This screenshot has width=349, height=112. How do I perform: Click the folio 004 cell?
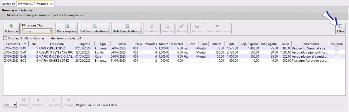pos(139,60)
